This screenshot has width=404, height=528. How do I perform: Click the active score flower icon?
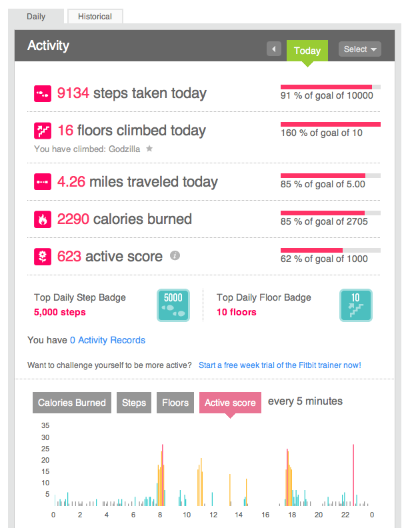[x=43, y=257]
